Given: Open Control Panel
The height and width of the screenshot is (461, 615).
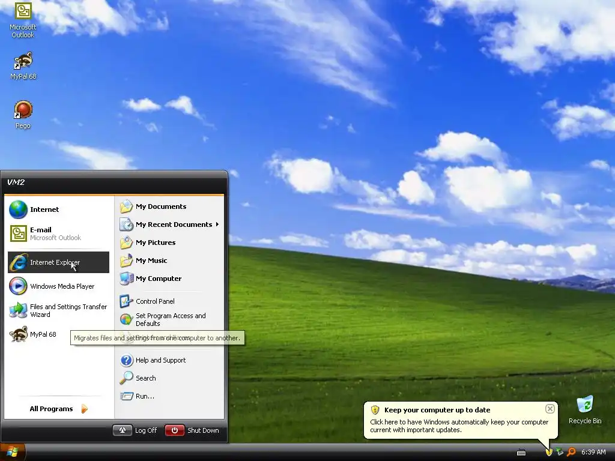Looking at the screenshot, I should [x=171, y=301].
